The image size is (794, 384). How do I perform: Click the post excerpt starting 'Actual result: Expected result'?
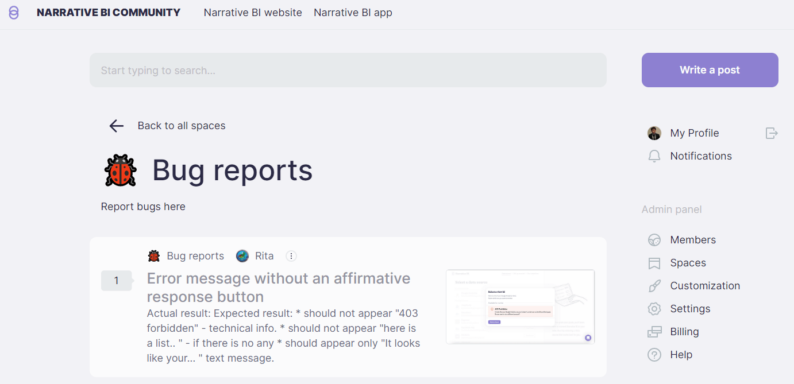click(284, 336)
